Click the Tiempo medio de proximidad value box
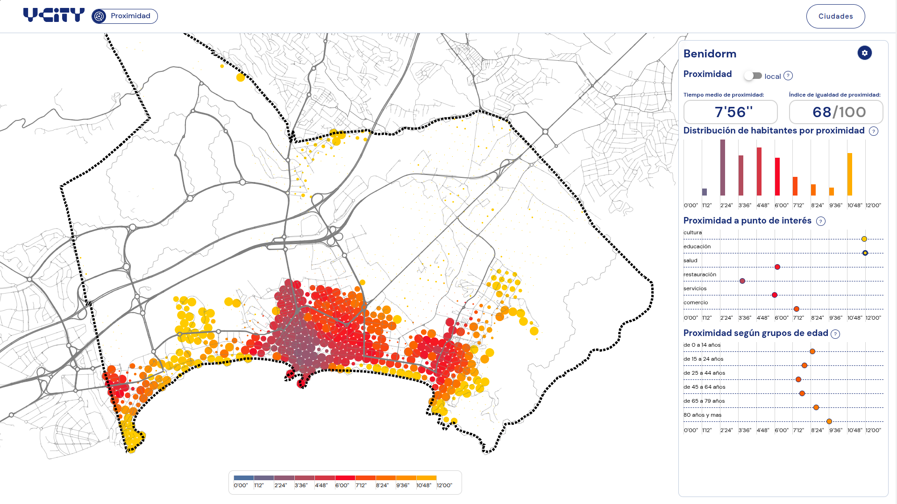 (730, 112)
